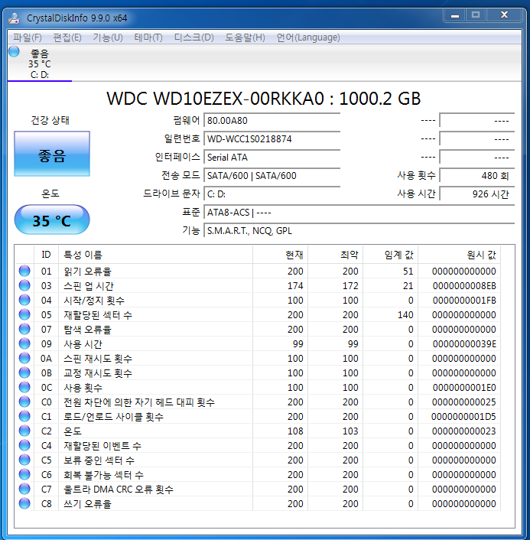Click the status icon for 스핀 재시도 횟수 row
This screenshot has height=540, width=530.
coord(24,358)
